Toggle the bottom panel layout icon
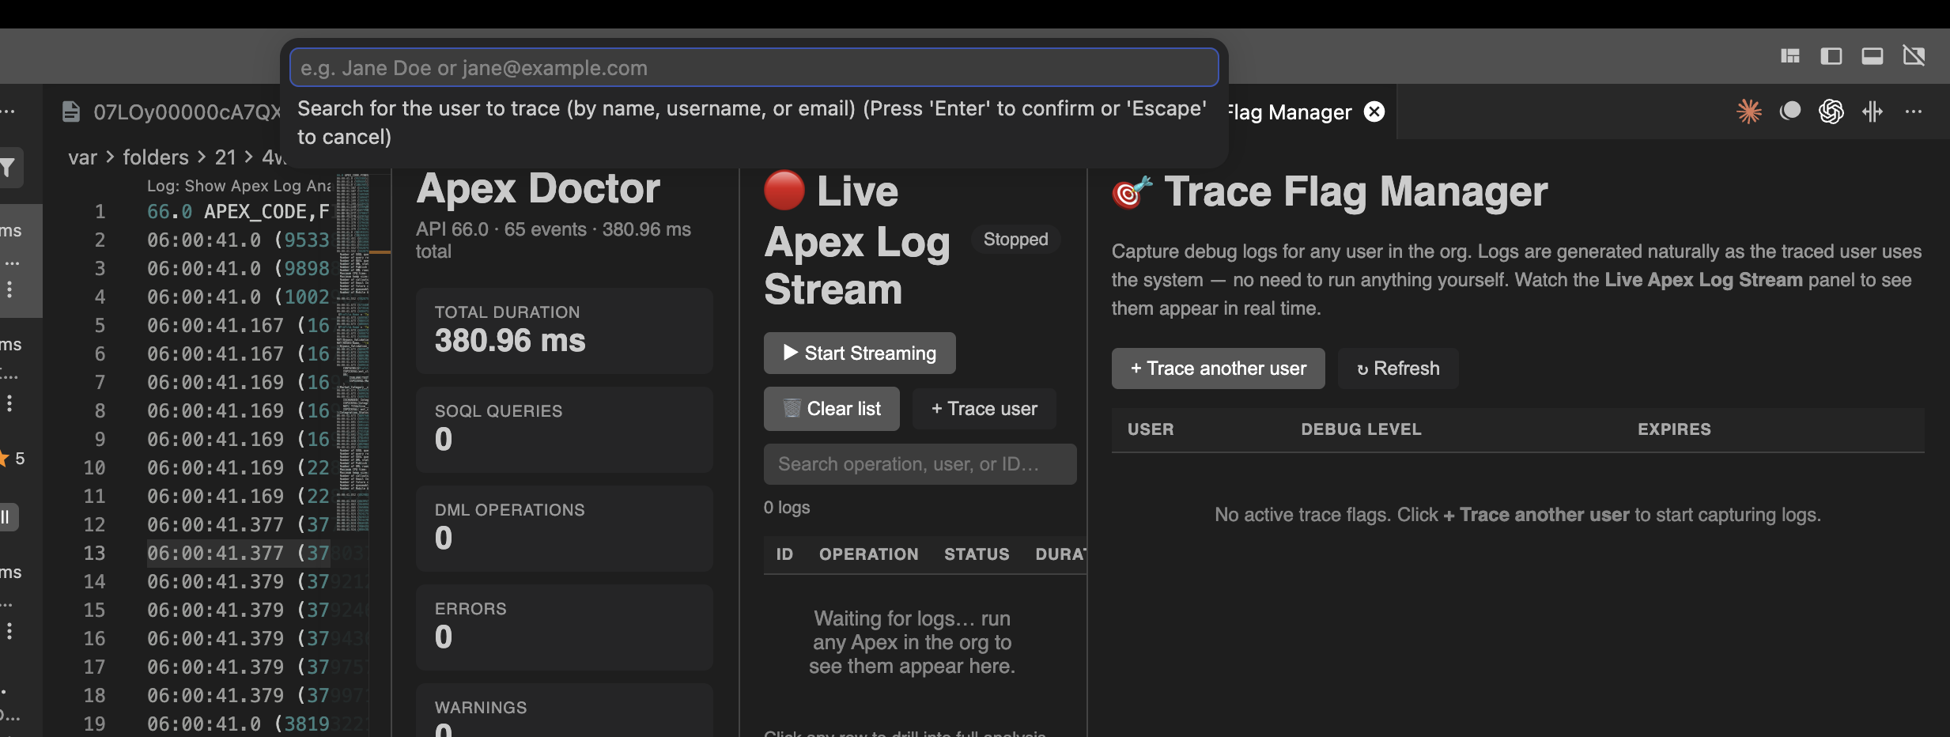The width and height of the screenshot is (1950, 737). (x=1873, y=55)
